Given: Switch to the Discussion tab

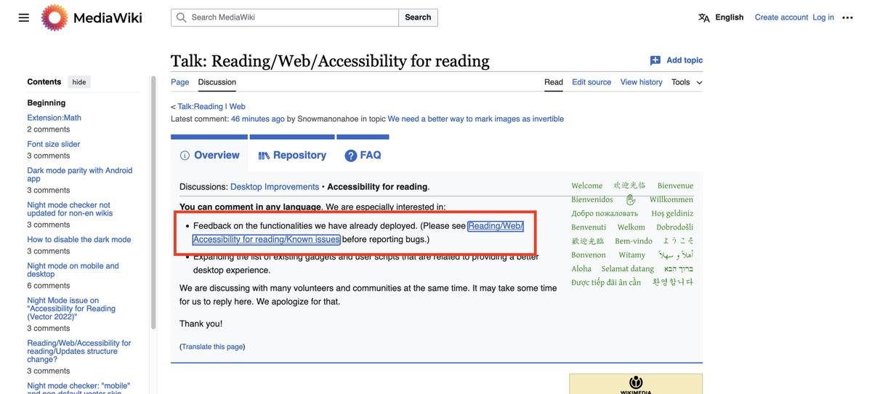Looking at the screenshot, I should (217, 82).
